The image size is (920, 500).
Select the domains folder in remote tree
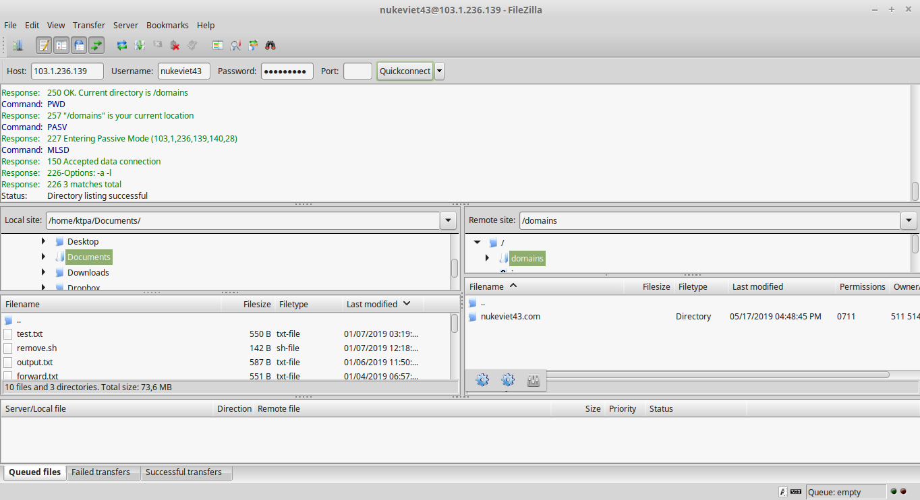(x=527, y=258)
